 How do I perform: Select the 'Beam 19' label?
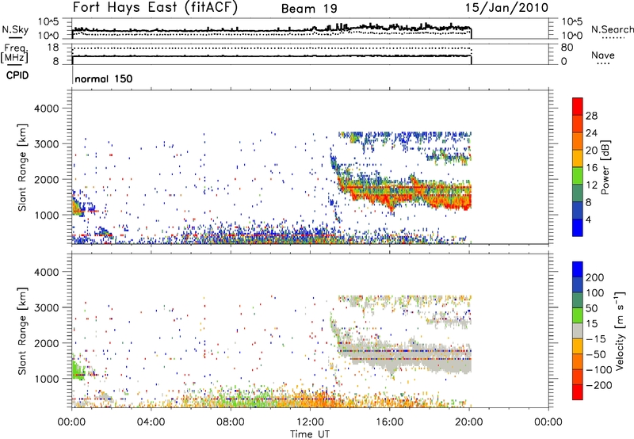click(x=309, y=9)
